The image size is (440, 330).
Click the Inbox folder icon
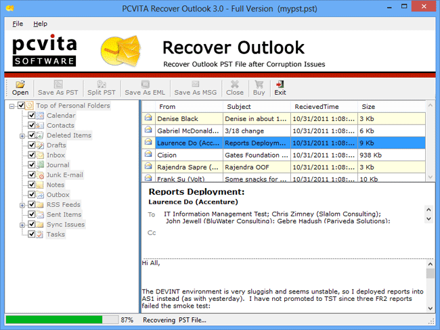pyautogui.click(x=40, y=155)
